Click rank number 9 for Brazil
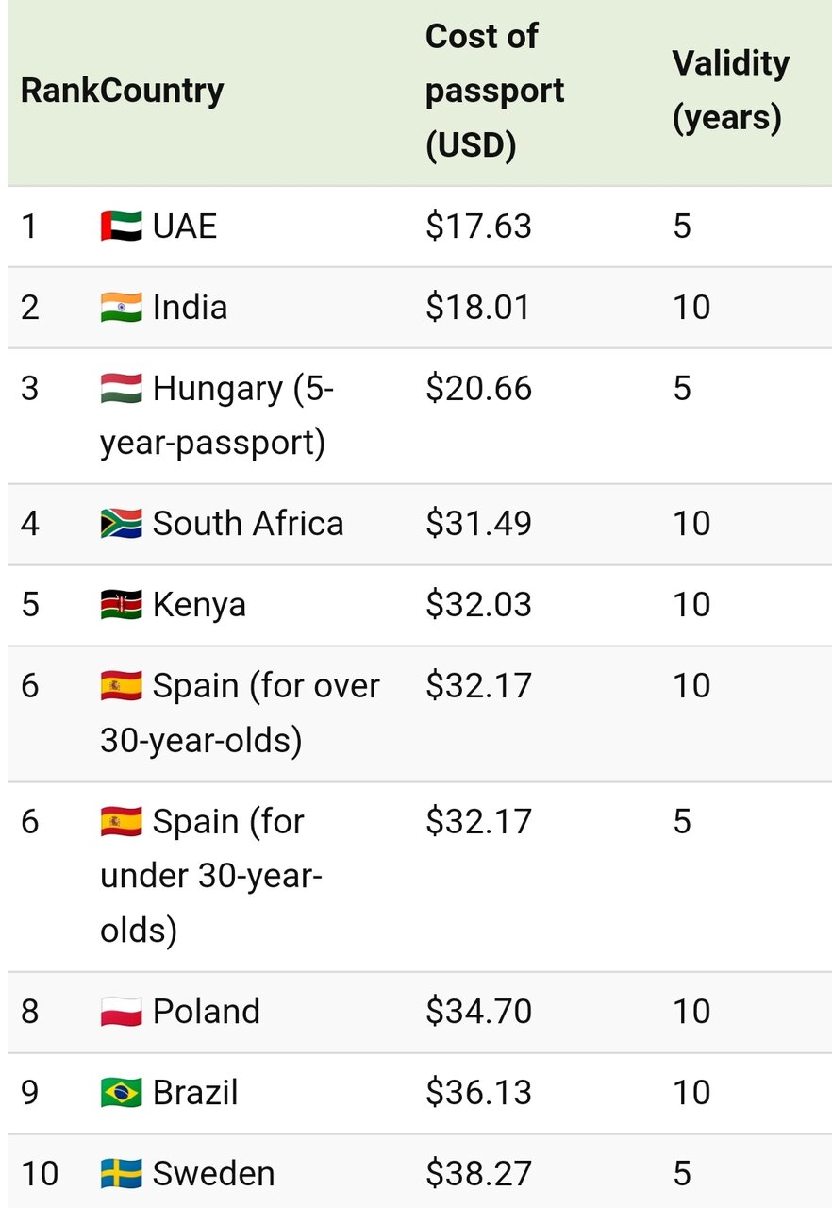Screen dimensions: 832x1208 [30, 1093]
